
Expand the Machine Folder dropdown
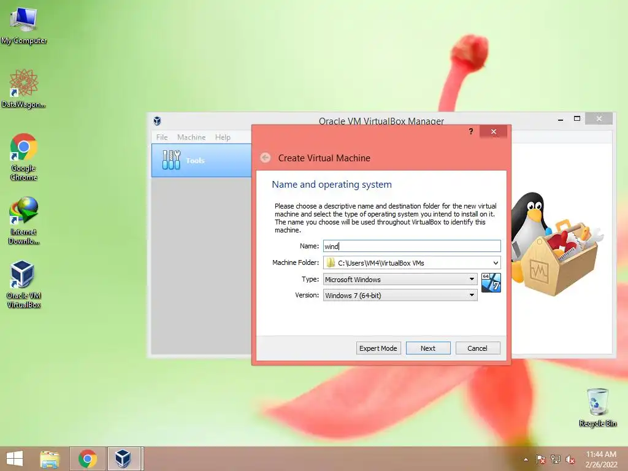496,262
